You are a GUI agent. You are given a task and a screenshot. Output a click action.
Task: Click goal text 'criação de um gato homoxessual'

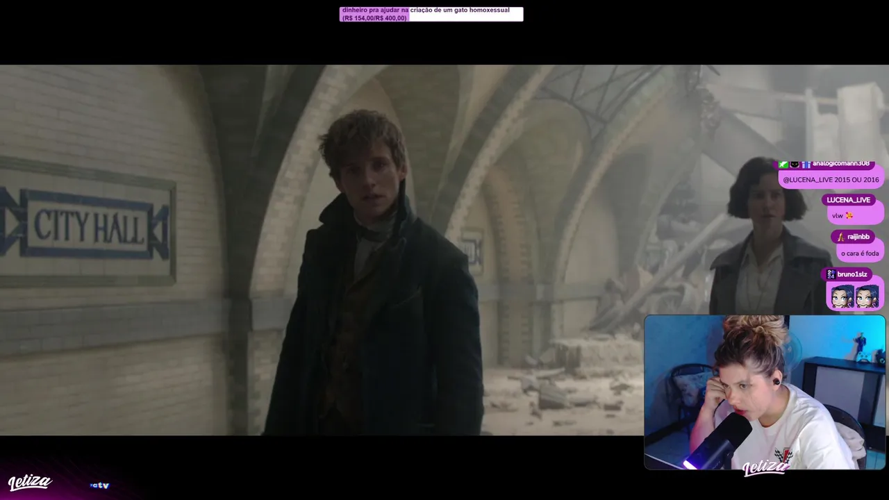(x=460, y=10)
